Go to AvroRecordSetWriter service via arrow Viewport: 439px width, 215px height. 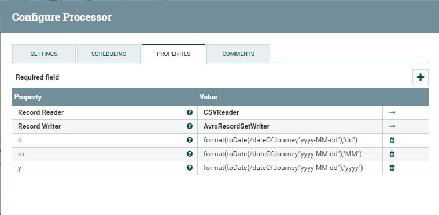pyautogui.click(x=392, y=126)
